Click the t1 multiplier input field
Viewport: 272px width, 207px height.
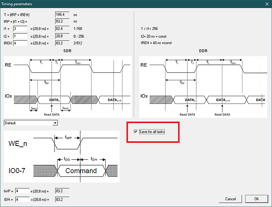click(x=20, y=29)
